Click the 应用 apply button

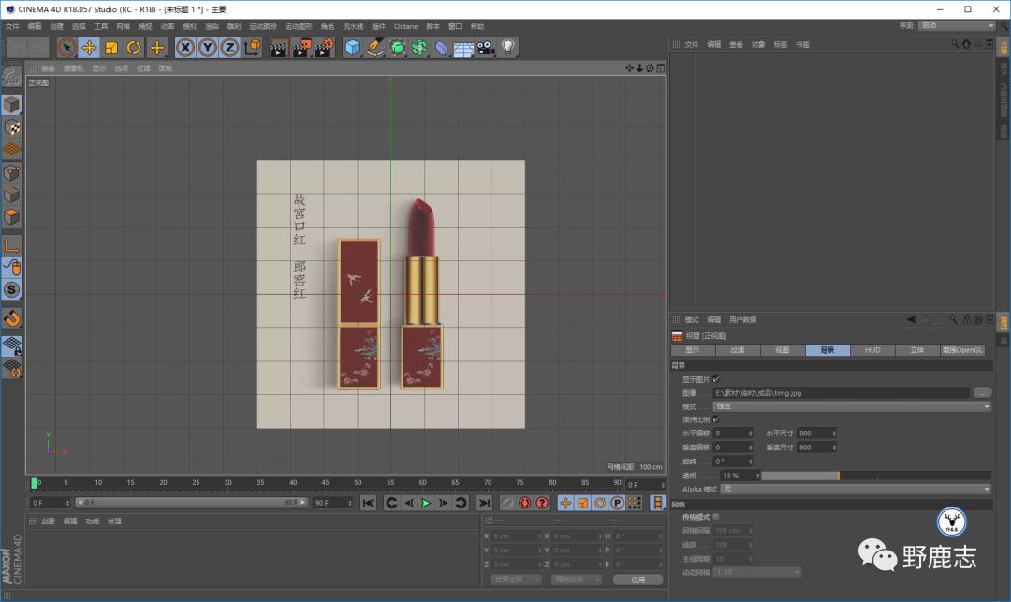tap(637, 580)
